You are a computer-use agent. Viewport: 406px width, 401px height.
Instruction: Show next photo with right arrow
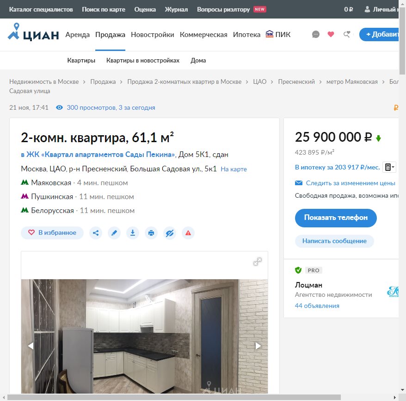click(258, 346)
